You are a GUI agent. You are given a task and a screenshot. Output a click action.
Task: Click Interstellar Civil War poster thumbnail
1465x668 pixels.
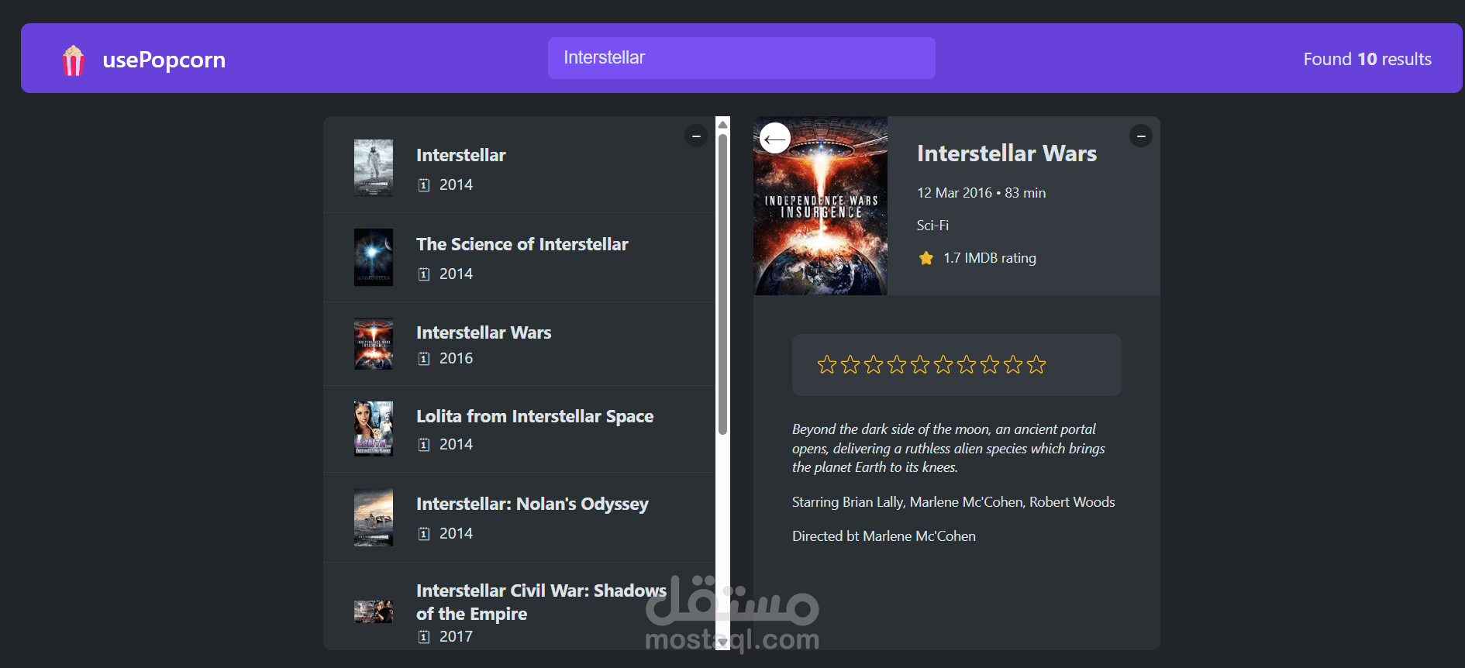coord(374,612)
